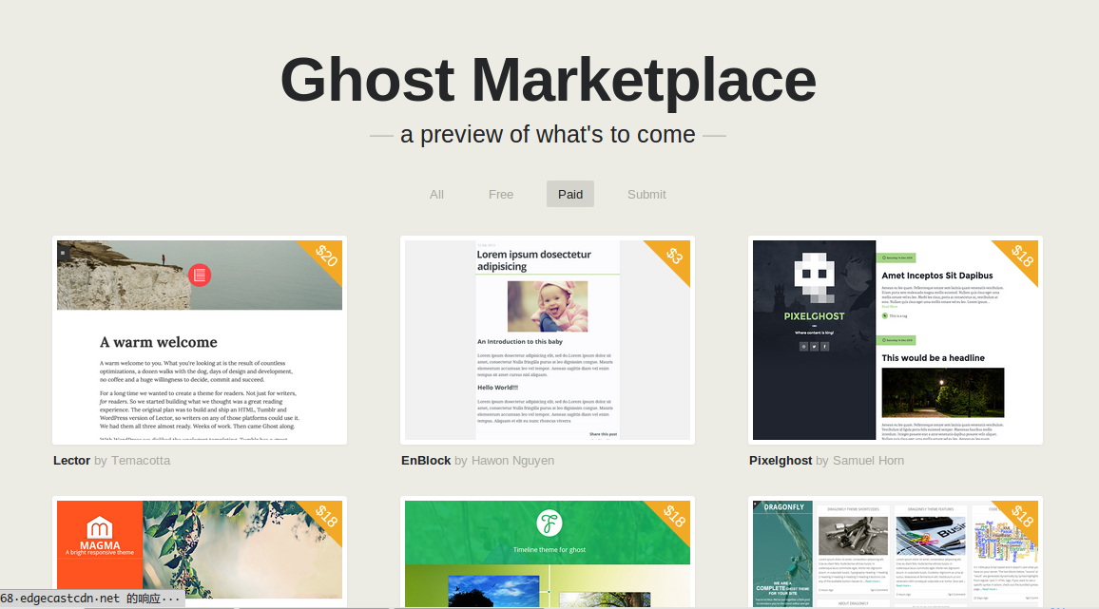
Task: Click 'Lorem ipsum dosectetur adipisicing' heading
Action: coord(534,260)
